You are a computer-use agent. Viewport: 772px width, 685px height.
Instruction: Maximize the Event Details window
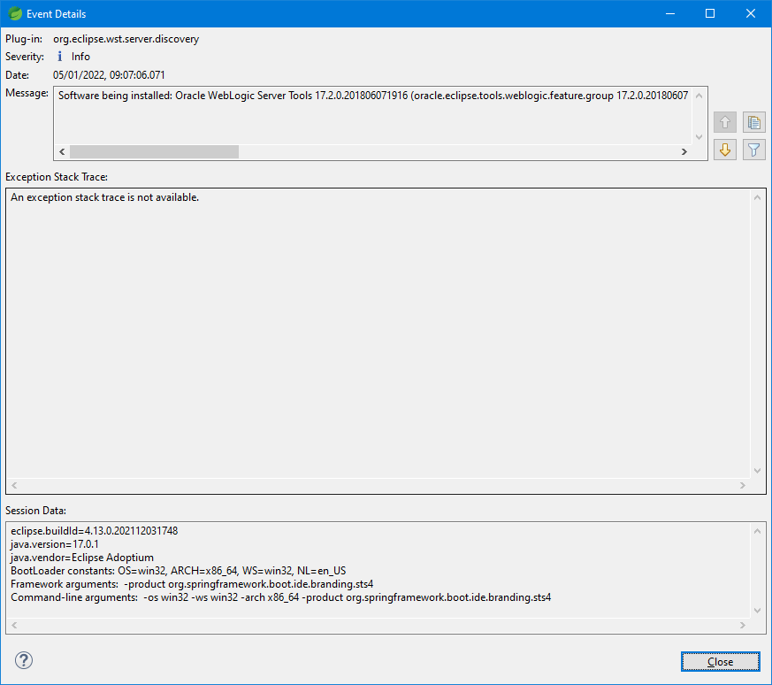[710, 13]
